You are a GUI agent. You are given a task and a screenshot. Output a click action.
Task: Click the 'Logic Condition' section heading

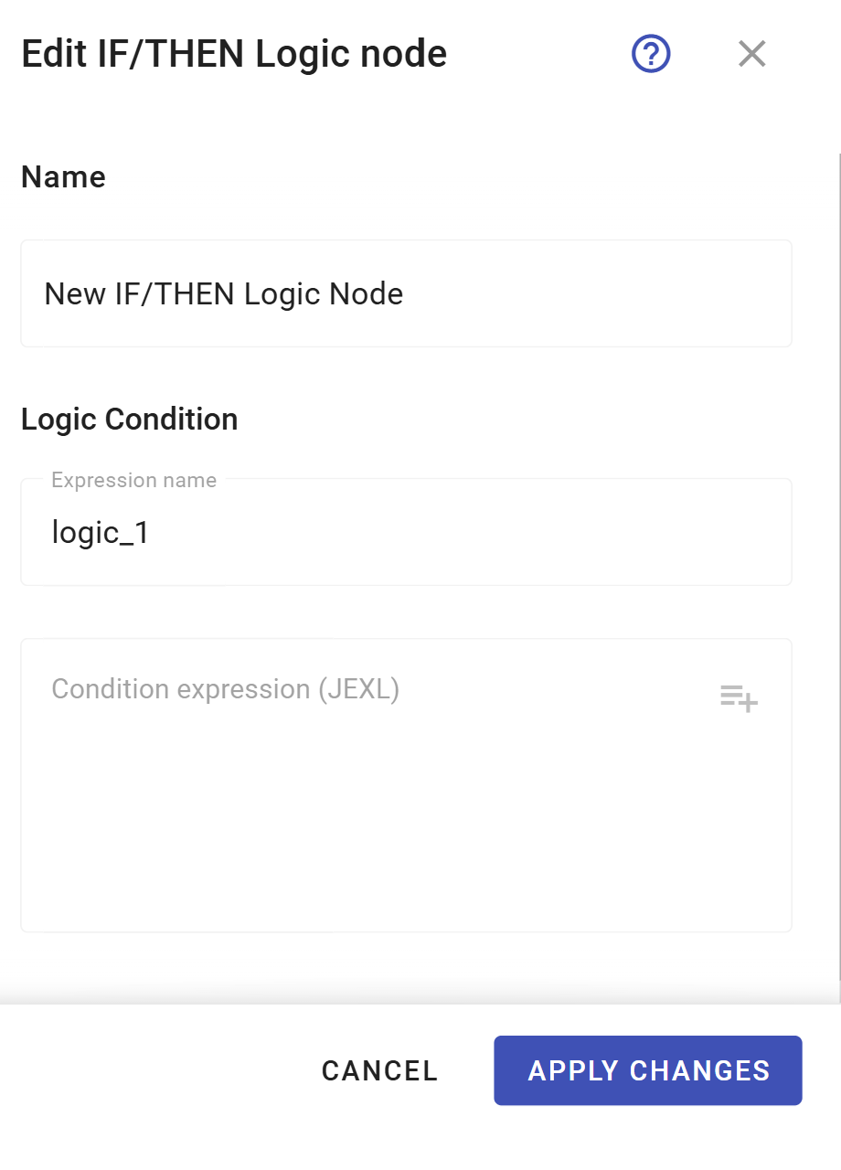(130, 419)
